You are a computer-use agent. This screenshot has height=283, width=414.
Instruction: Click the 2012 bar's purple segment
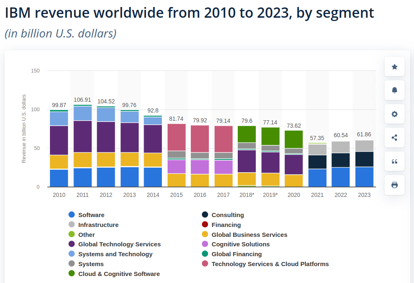106,137
